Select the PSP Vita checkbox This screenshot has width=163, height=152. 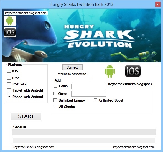coord(9,84)
